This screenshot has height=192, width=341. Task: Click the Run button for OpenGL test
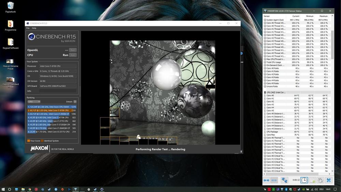[73, 50]
